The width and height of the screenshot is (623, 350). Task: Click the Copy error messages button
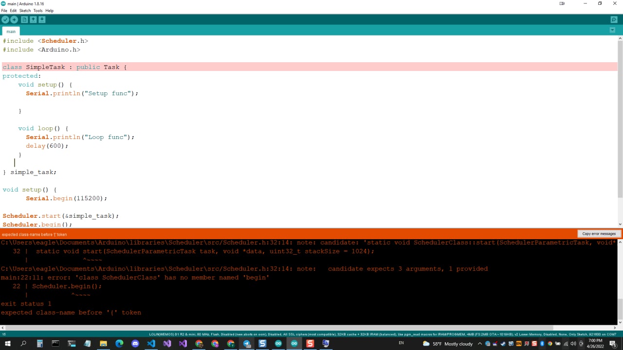click(x=599, y=234)
